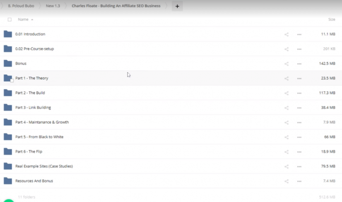This screenshot has height=202, width=342.
Task: Share the Bonus folder
Action: pos(286,63)
